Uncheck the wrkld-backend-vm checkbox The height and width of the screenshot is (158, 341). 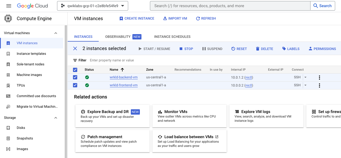click(75, 77)
